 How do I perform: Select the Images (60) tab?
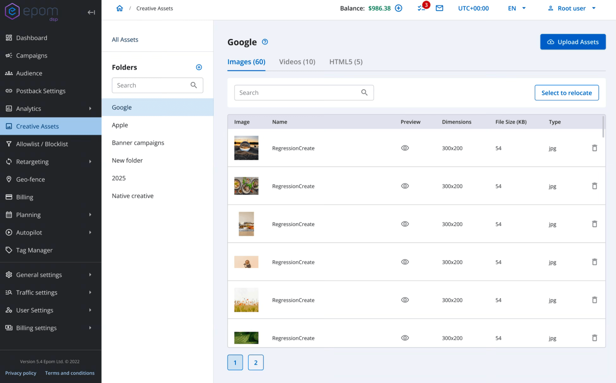pos(246,62)
